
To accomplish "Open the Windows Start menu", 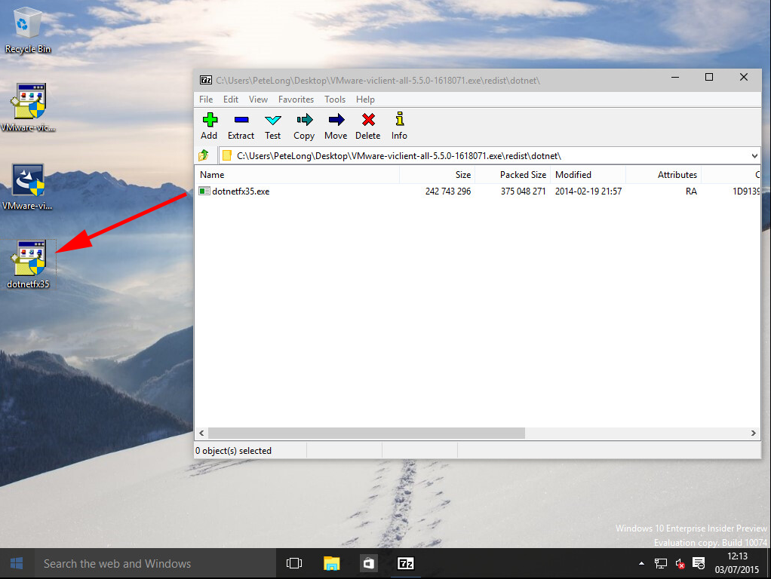I will coord(17,563).
